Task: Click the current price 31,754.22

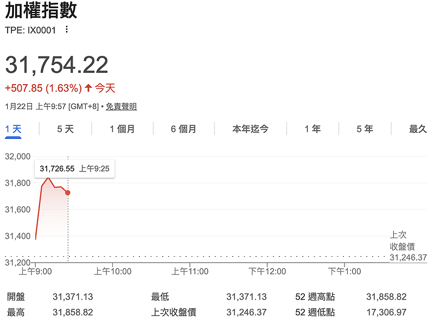Action: 54,63
